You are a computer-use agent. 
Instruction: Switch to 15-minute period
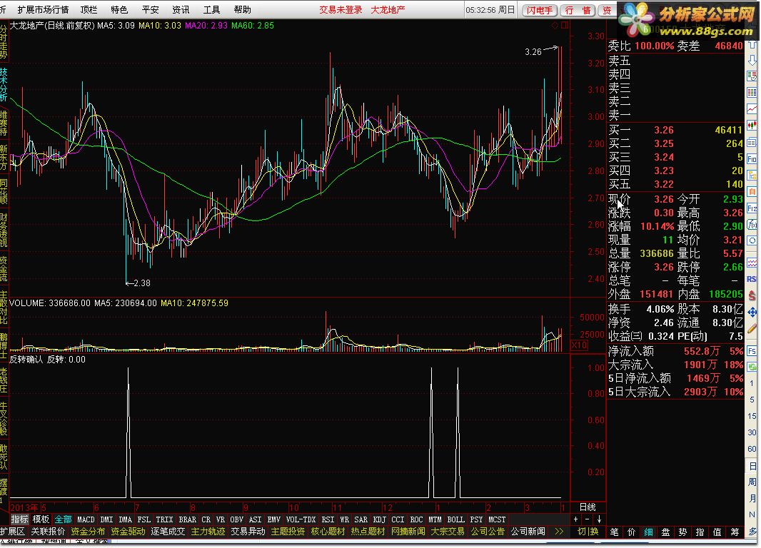point(752,416)
